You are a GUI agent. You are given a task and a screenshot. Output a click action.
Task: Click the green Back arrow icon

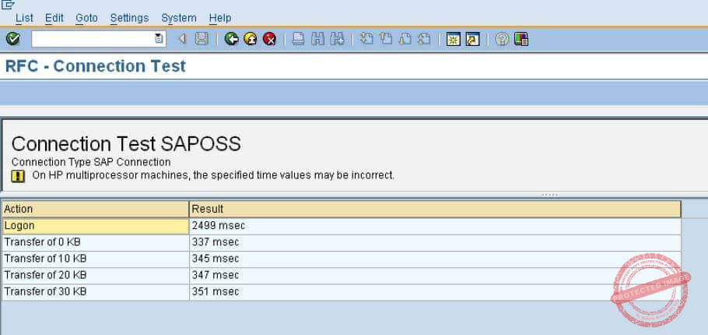(x=231, y=39)
